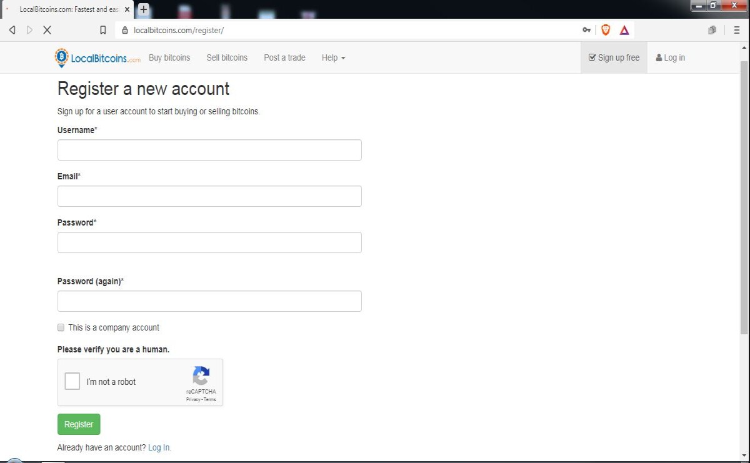Stop page loading with the X icon
The height and width of the screenshot is (463, 750).
(x=47, y=30)
